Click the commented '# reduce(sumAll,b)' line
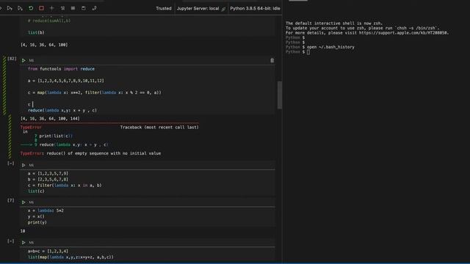470x264 pixels. (x=49, y=21)
